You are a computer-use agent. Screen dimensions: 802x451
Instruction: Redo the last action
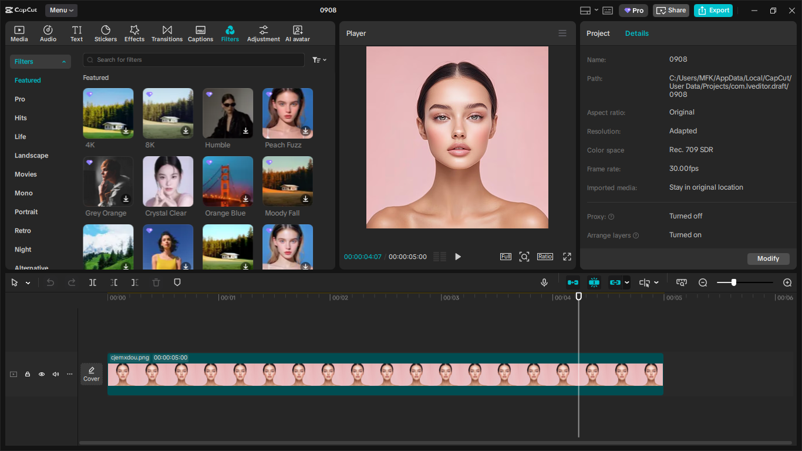pyautogui.click(x=72, y=282)
